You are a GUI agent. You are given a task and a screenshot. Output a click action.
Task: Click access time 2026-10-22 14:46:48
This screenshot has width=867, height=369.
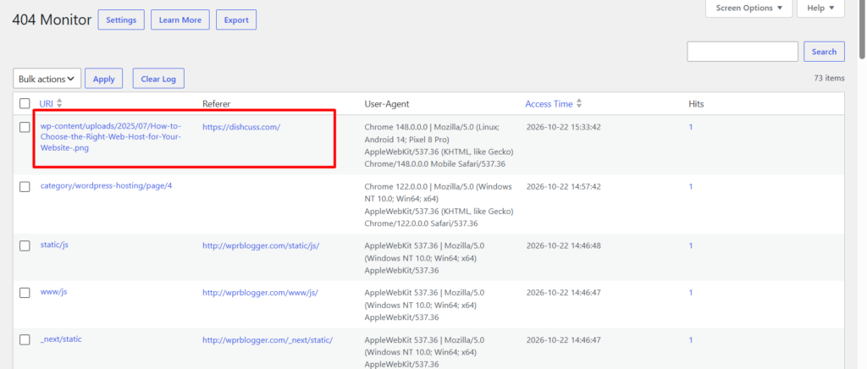(563, 245)
